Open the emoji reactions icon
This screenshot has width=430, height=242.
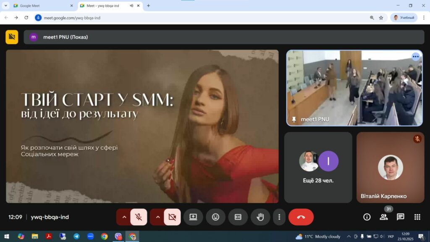coord(215,217)
